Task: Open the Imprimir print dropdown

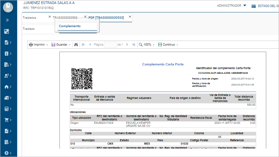Action: point(38,45)
